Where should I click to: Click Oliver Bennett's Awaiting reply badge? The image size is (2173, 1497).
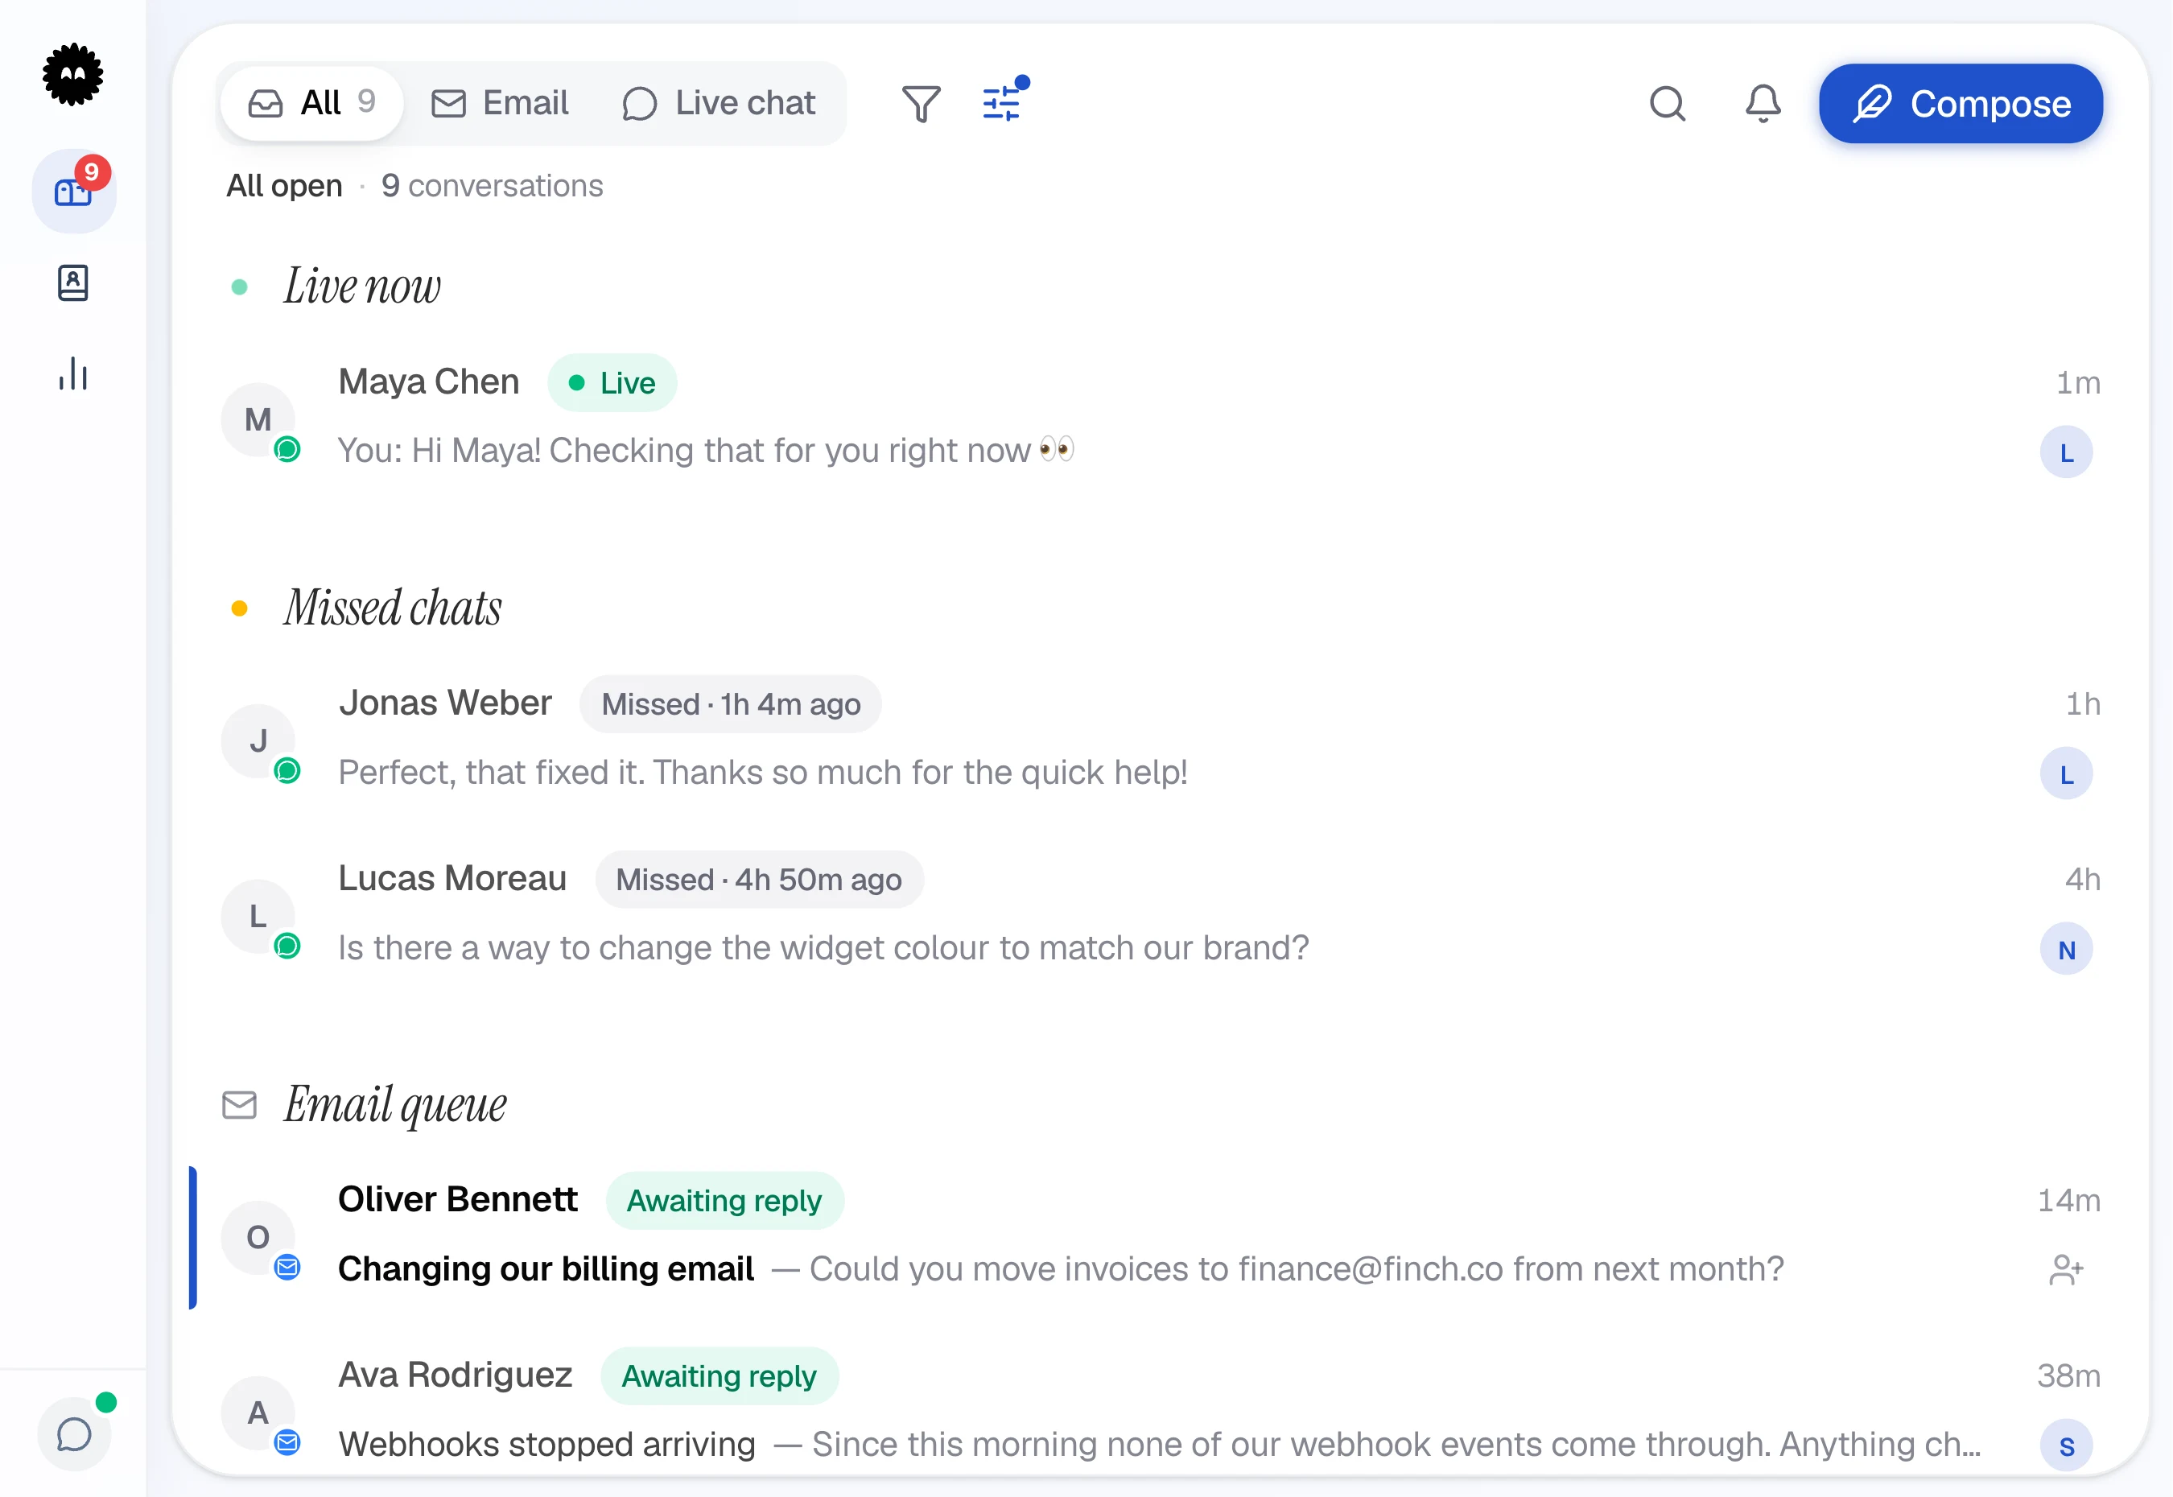pyautogui.click(x=725, y=1201)
